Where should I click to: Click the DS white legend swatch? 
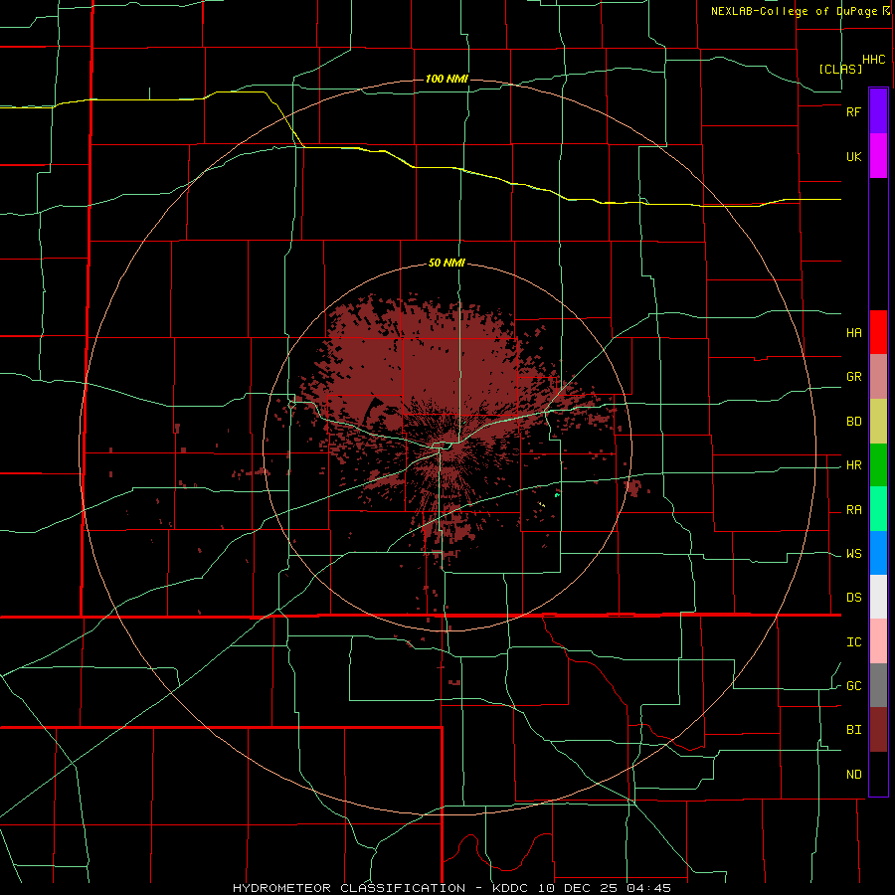click(x=878, y=597)
